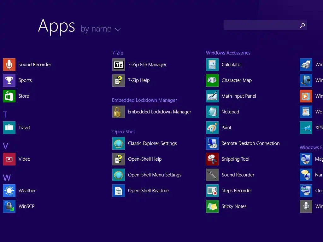323x242 pixels.
Task: Open the 7-Zip Help icon
Action: [119, 80]
